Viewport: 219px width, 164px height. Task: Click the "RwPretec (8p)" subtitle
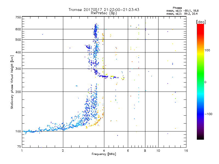point(104,13)
